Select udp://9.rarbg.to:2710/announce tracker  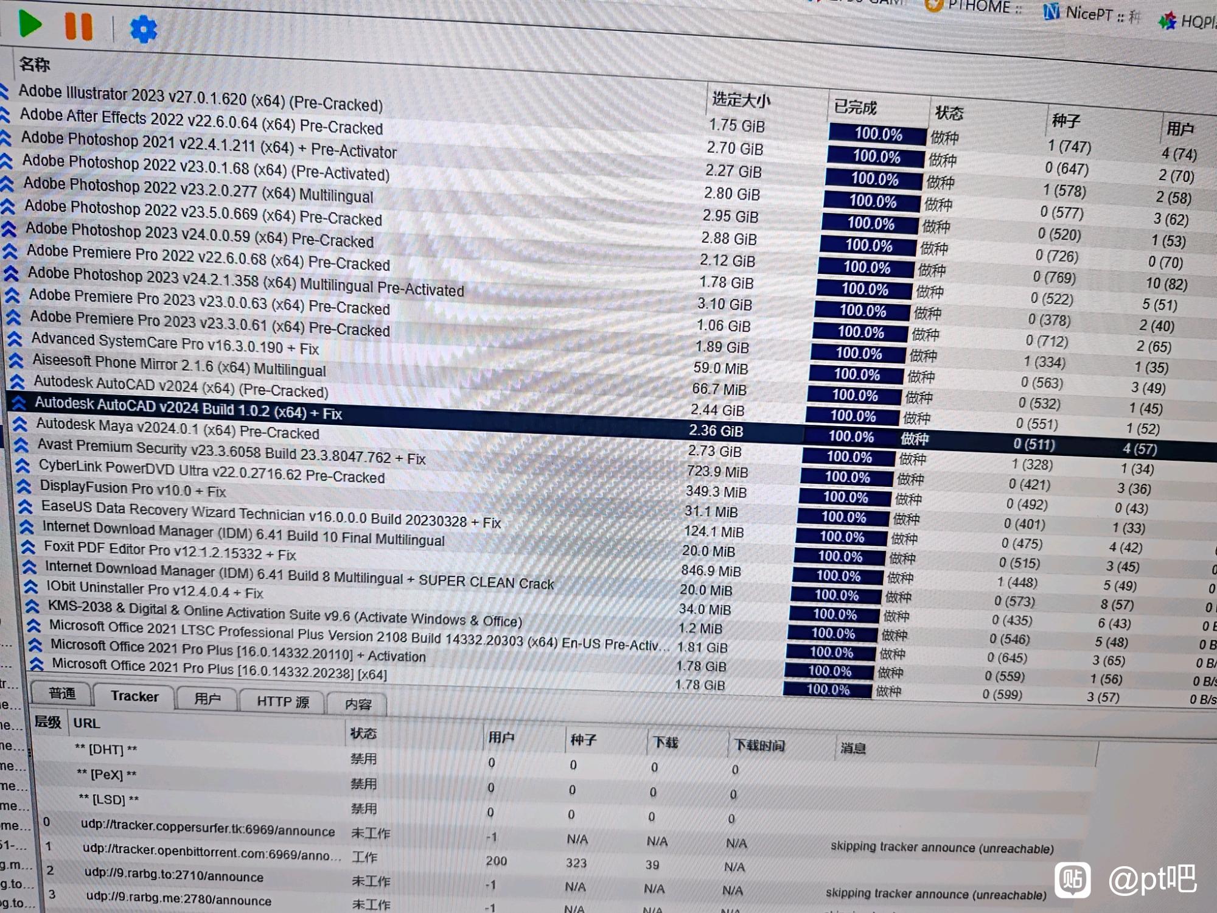(174, 875)
